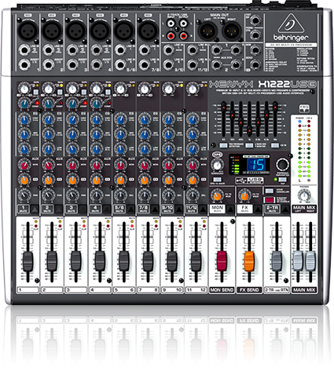Click the MAIN MIX left fader
The image size is (334, 368).
coord(298,261)
